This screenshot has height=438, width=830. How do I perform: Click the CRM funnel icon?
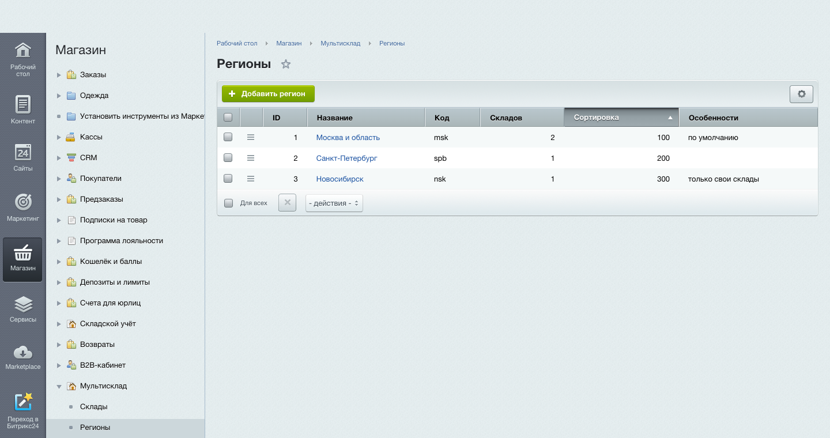(71, 158)
